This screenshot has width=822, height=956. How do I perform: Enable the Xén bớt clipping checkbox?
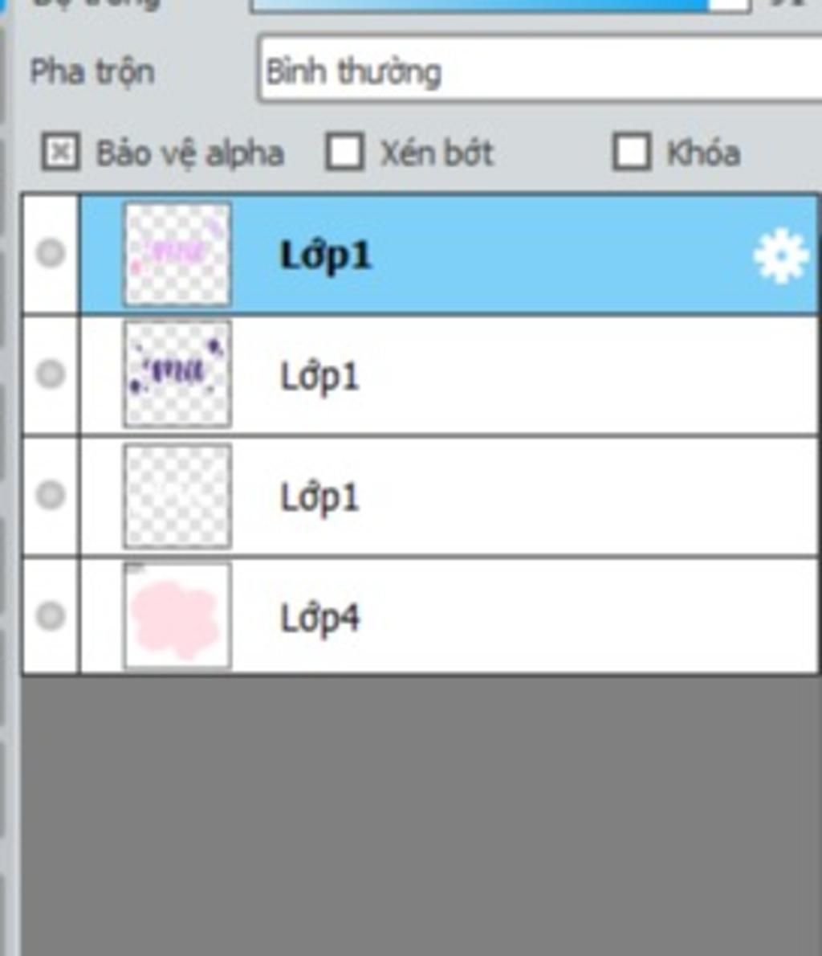click(x=344, y=151)
